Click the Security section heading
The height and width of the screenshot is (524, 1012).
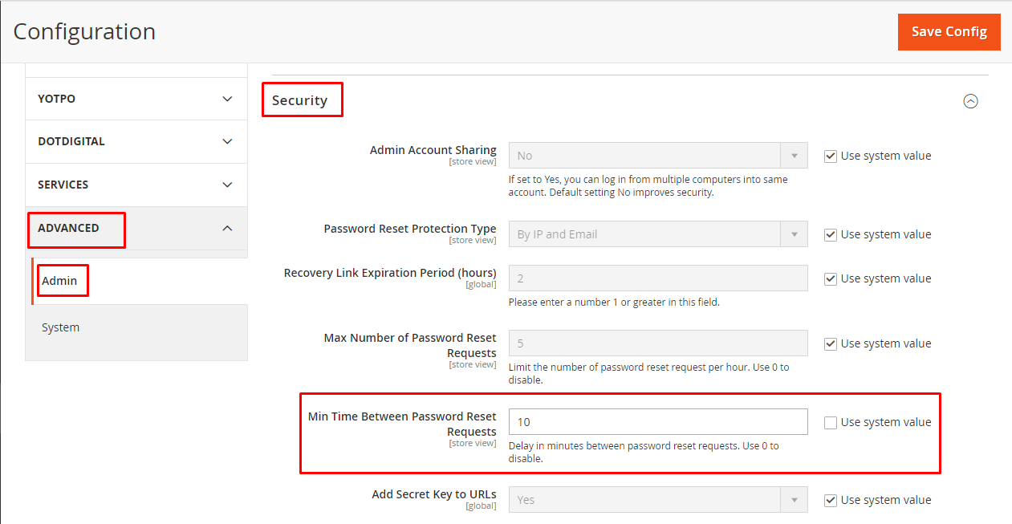point(299,100)
